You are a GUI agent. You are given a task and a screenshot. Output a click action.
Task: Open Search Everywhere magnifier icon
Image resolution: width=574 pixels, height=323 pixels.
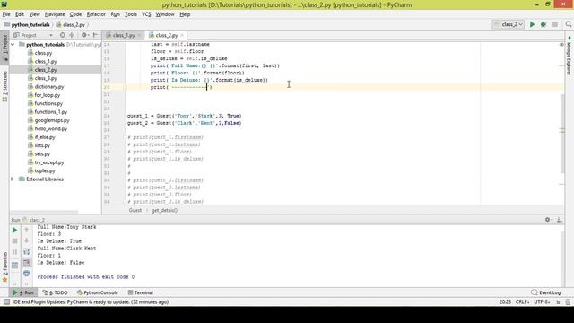tap(569, 24)
